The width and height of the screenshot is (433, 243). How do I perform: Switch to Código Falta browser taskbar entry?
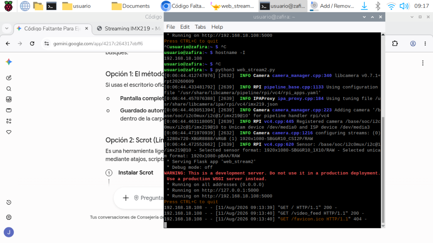(183, 6)
